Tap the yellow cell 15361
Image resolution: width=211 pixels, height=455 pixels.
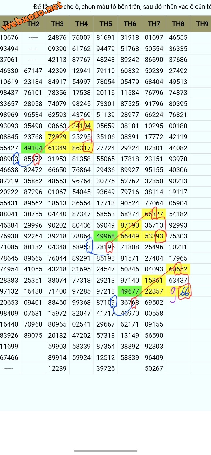[154, 280]
